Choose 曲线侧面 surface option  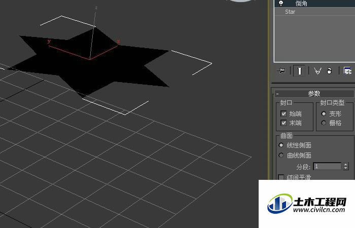281,155
